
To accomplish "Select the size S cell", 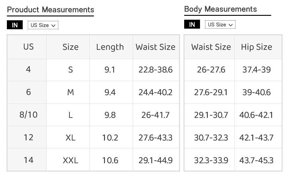I will coord(71,70).
